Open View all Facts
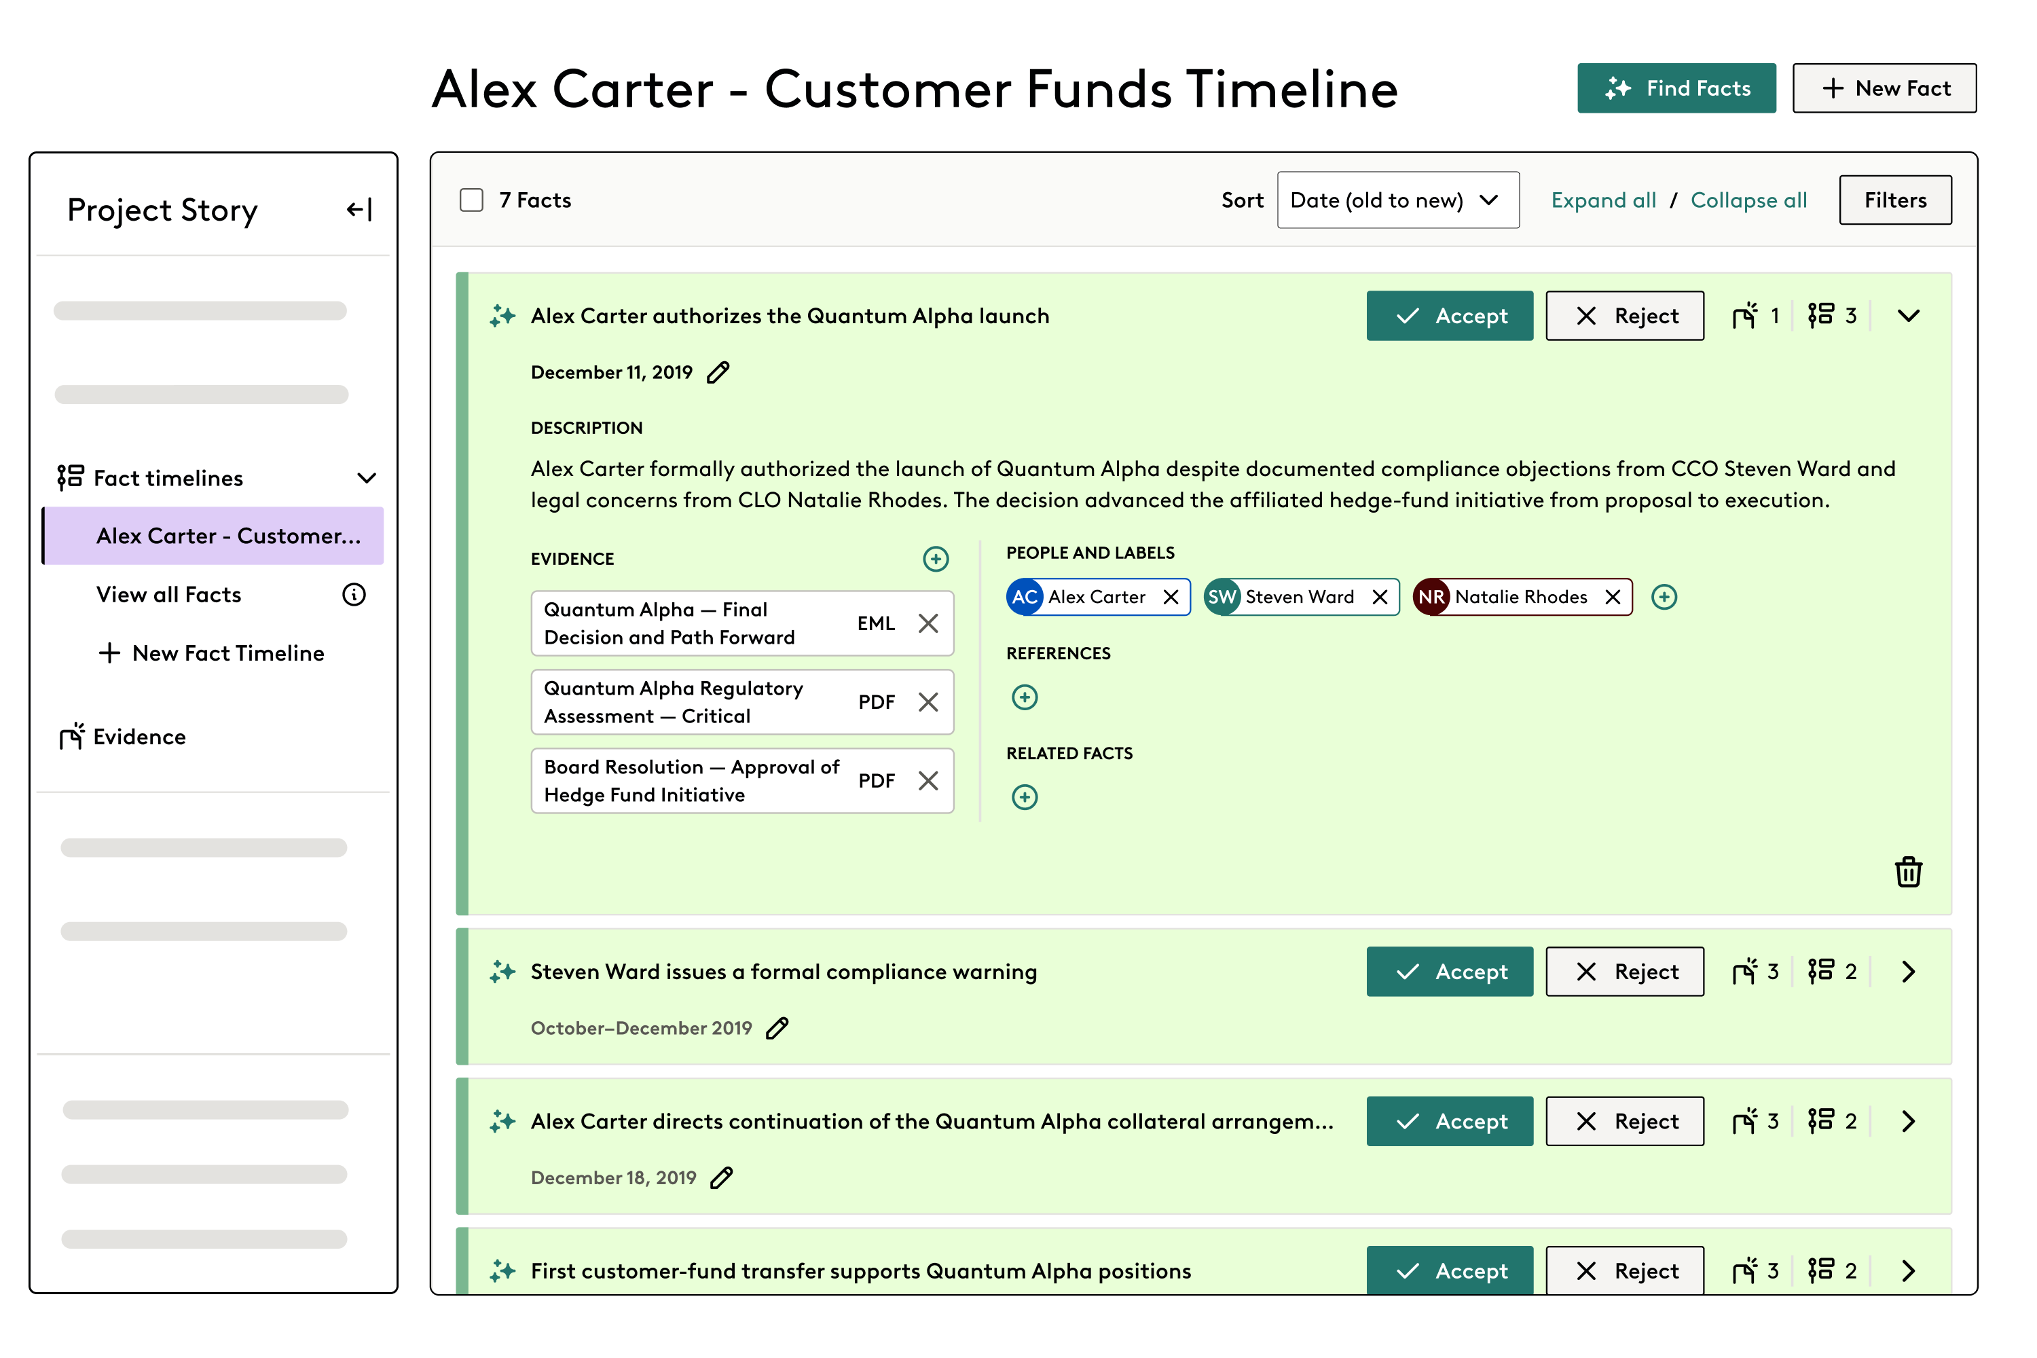This screenshot has width=2037, height=1358. coord(169,595)
